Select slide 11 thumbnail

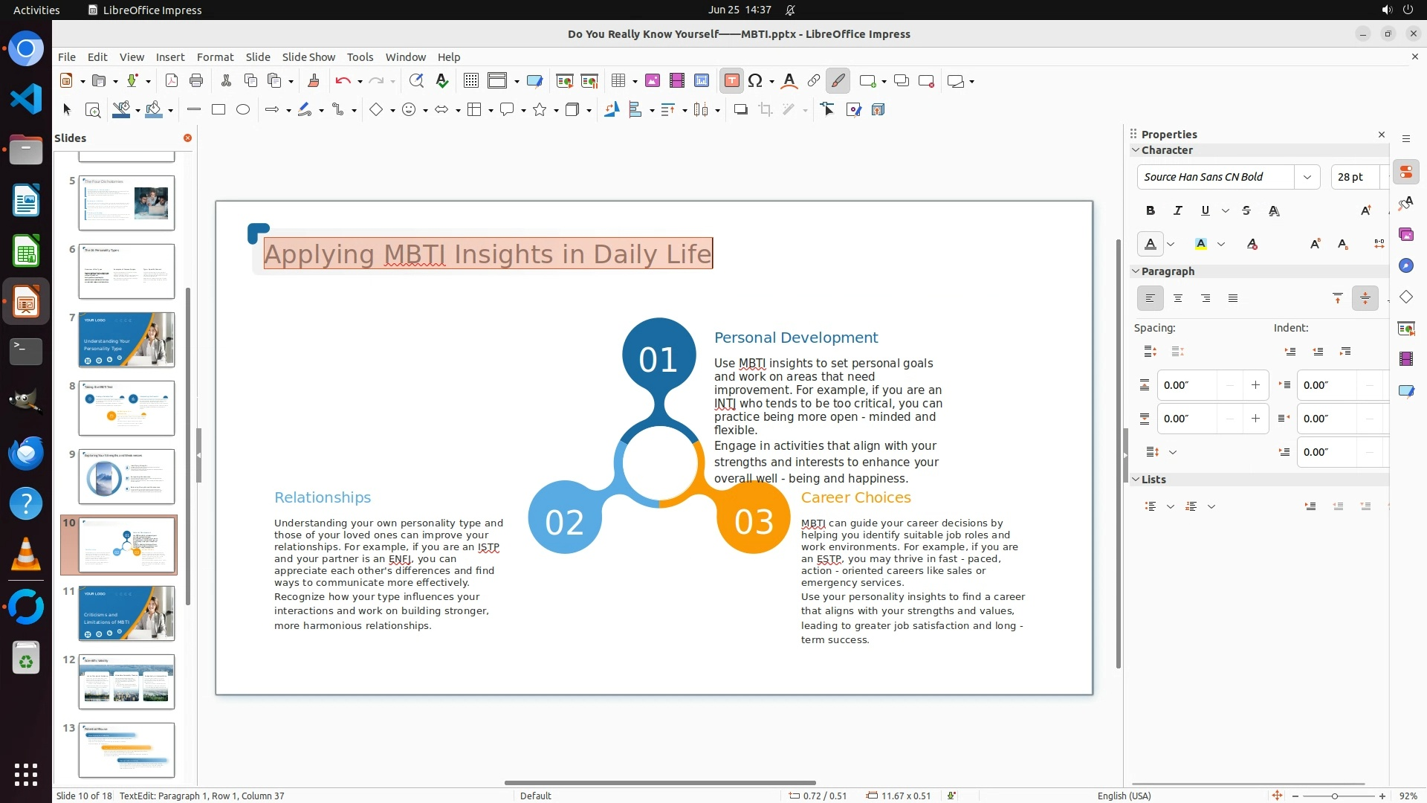[x=126, y=613]
